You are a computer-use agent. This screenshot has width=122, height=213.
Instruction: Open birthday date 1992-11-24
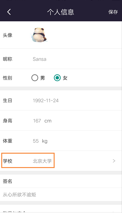pos(46,101)
